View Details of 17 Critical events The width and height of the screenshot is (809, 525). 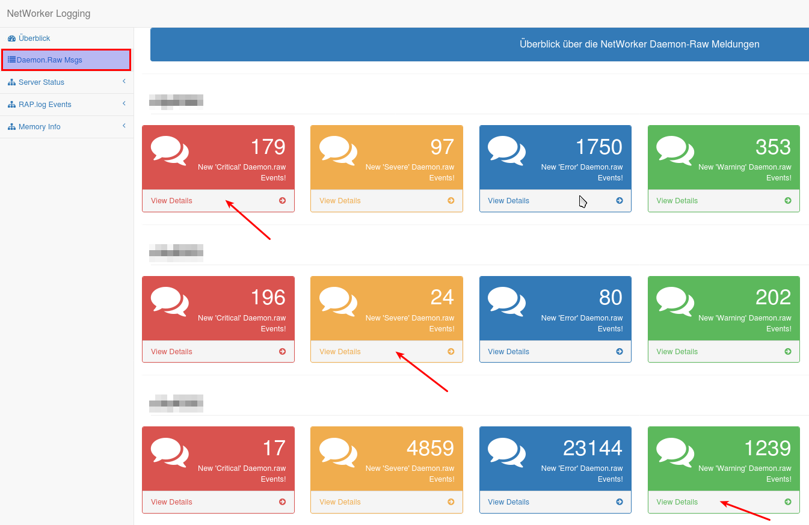[171, 502]
